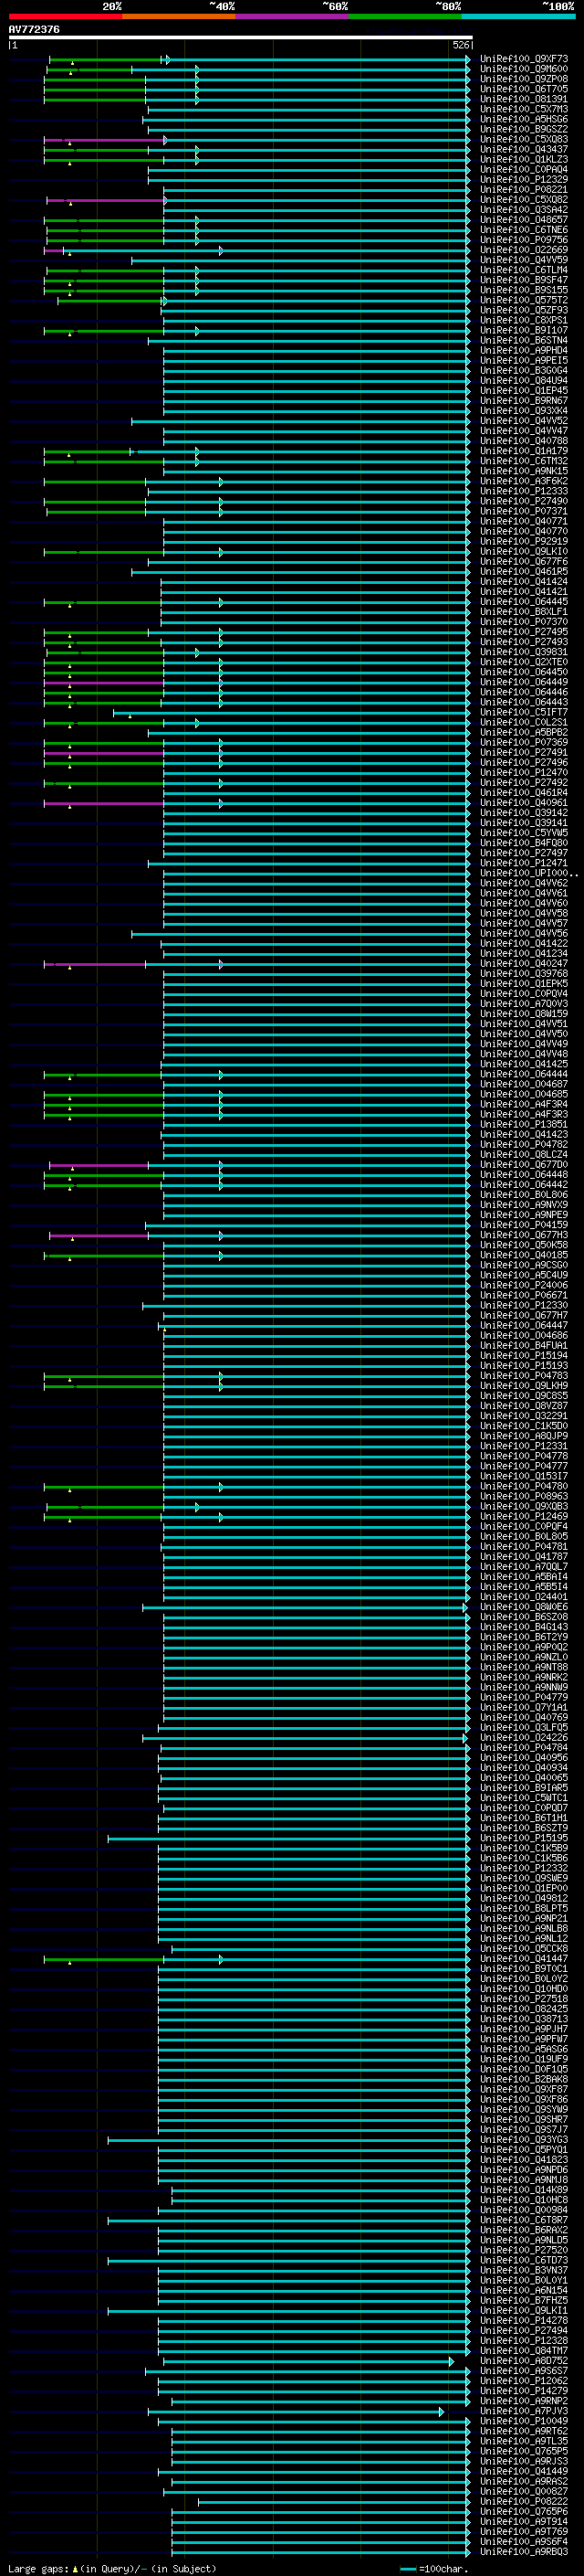Image resolution: width=584 pixels, height=2576 pixels.
Task: Click the UniRef100_B9SF47 label
Action: coord(523,280)
